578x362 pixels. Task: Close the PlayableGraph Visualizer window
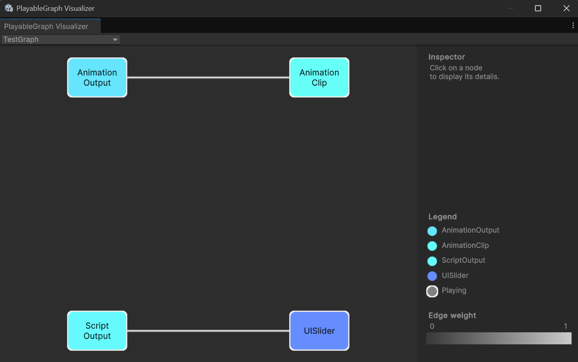click(x=566, y=8)
